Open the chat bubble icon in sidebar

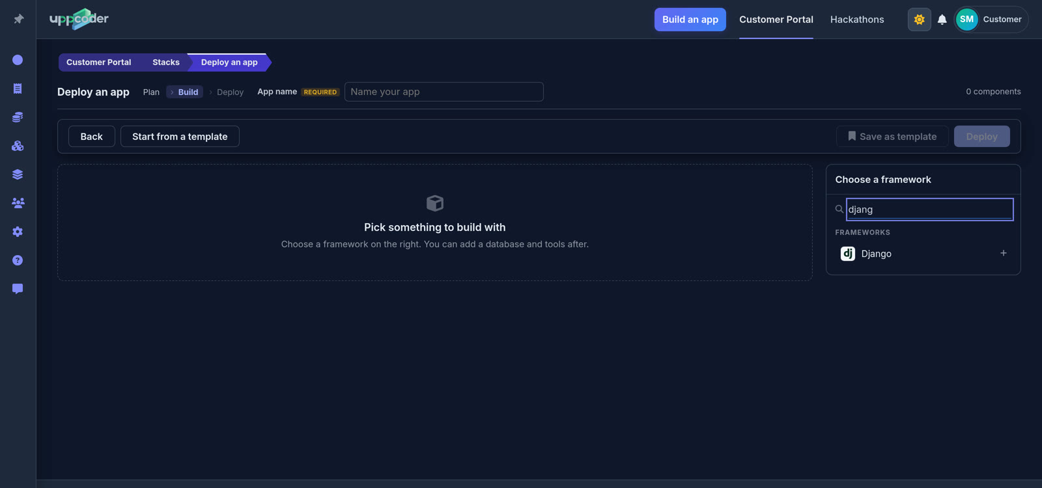click(18, 289)
